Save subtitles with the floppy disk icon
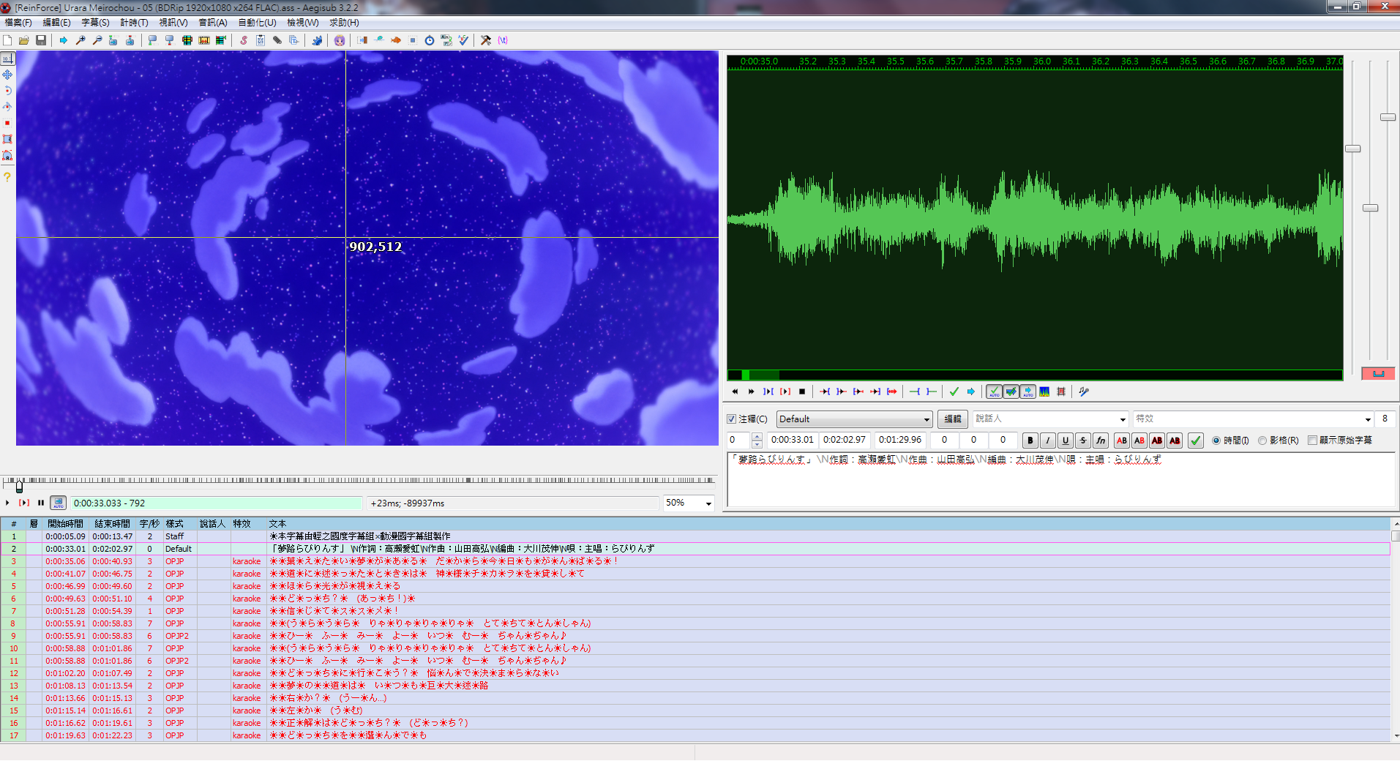The image size is (1400, 761). coord(41,40)
